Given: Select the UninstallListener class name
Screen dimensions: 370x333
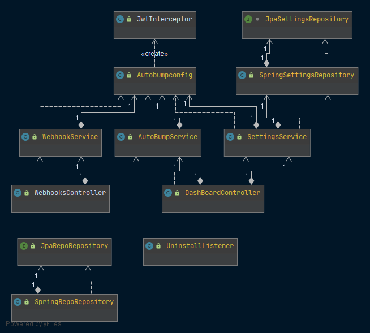Looking at the screenshot, I should pos(200,246).
